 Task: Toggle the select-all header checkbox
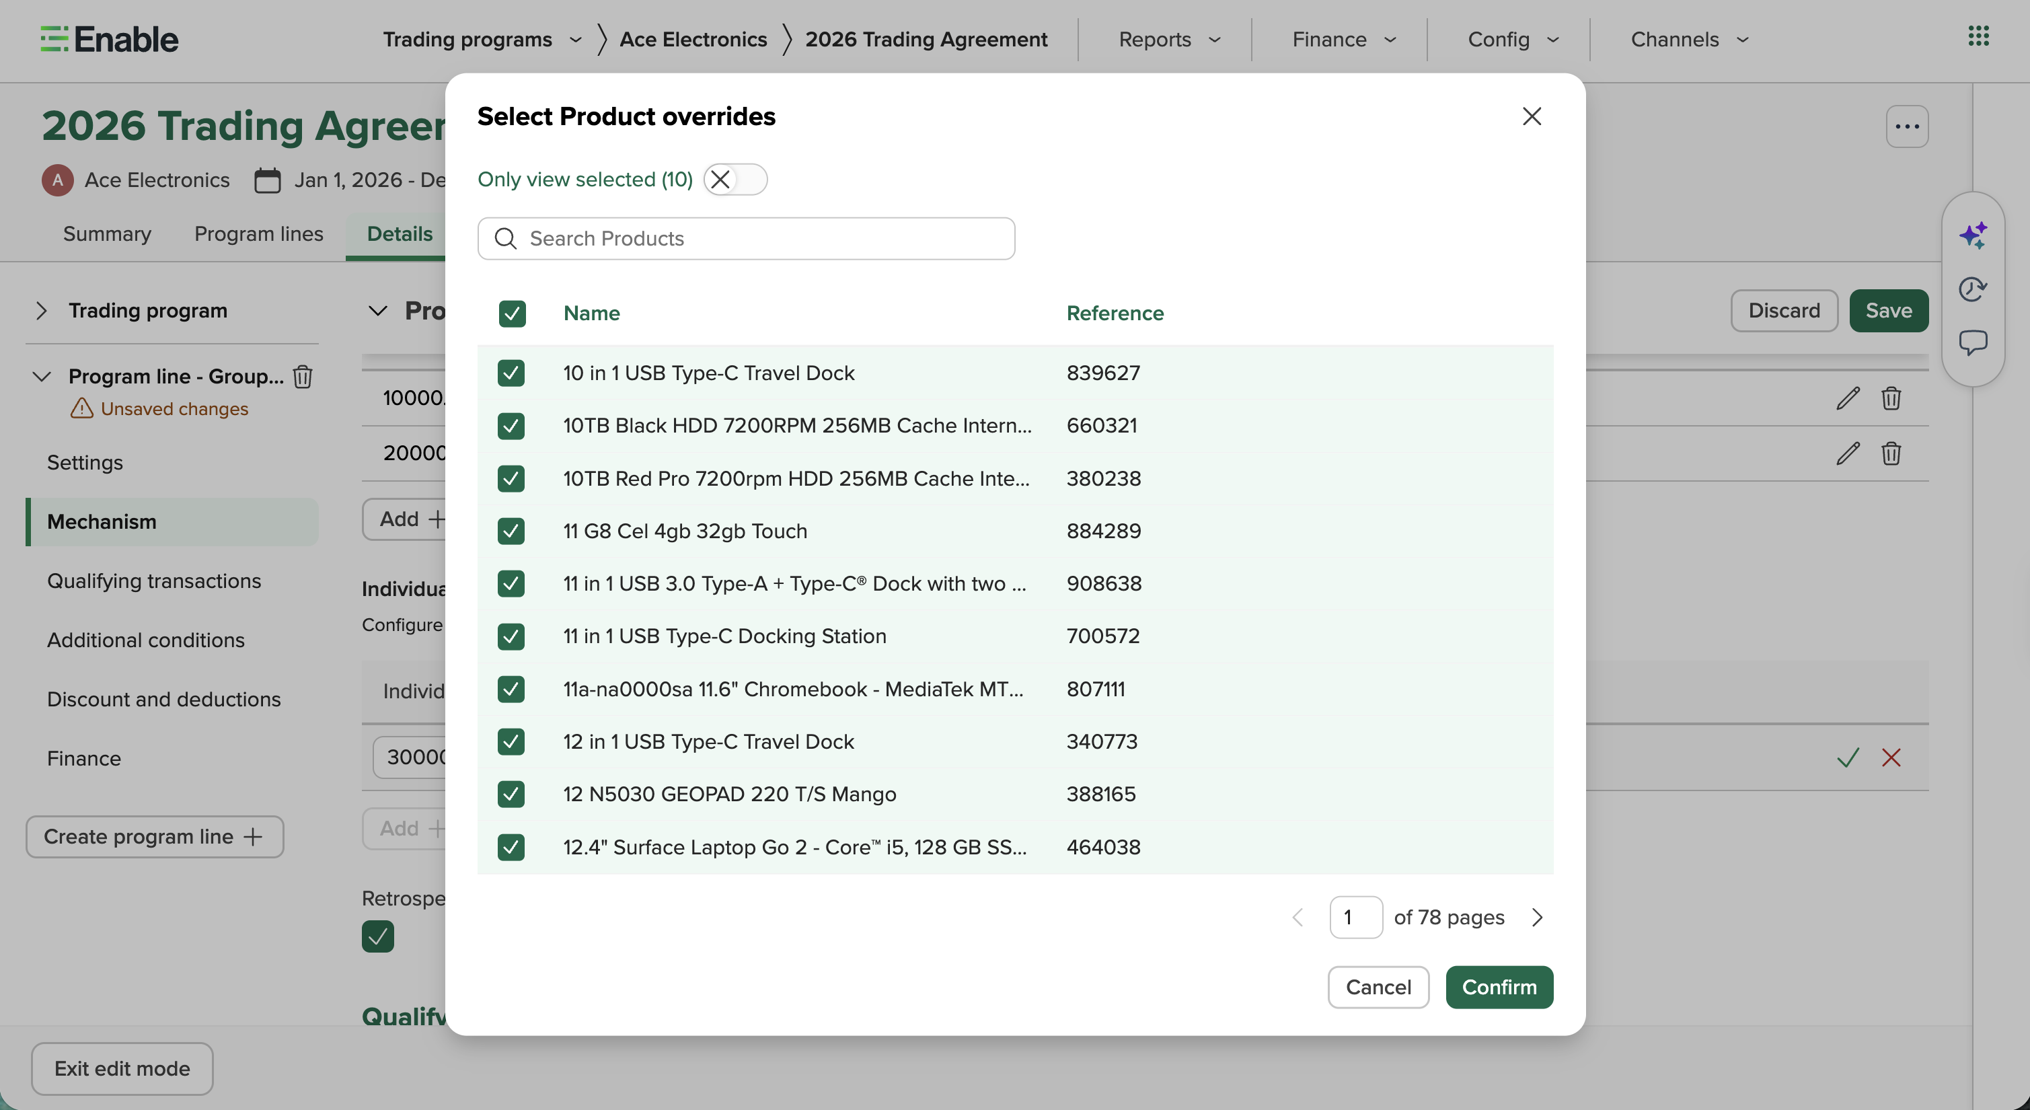pyautogui.click(x=513, y=313)
